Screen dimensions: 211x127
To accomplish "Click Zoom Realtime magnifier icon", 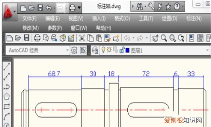I will coord(164,38).
